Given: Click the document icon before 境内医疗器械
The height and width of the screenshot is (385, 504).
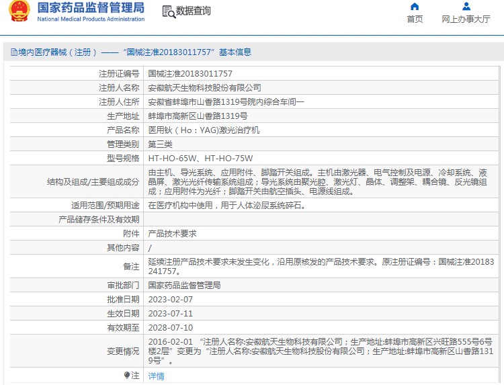Looking at the screenshot, I should point(14,52).
